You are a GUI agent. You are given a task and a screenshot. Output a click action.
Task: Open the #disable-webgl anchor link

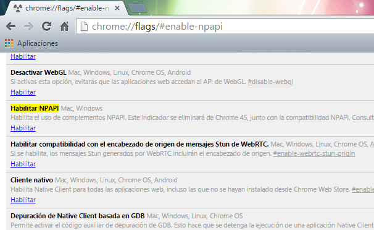(x=270, y=82)
